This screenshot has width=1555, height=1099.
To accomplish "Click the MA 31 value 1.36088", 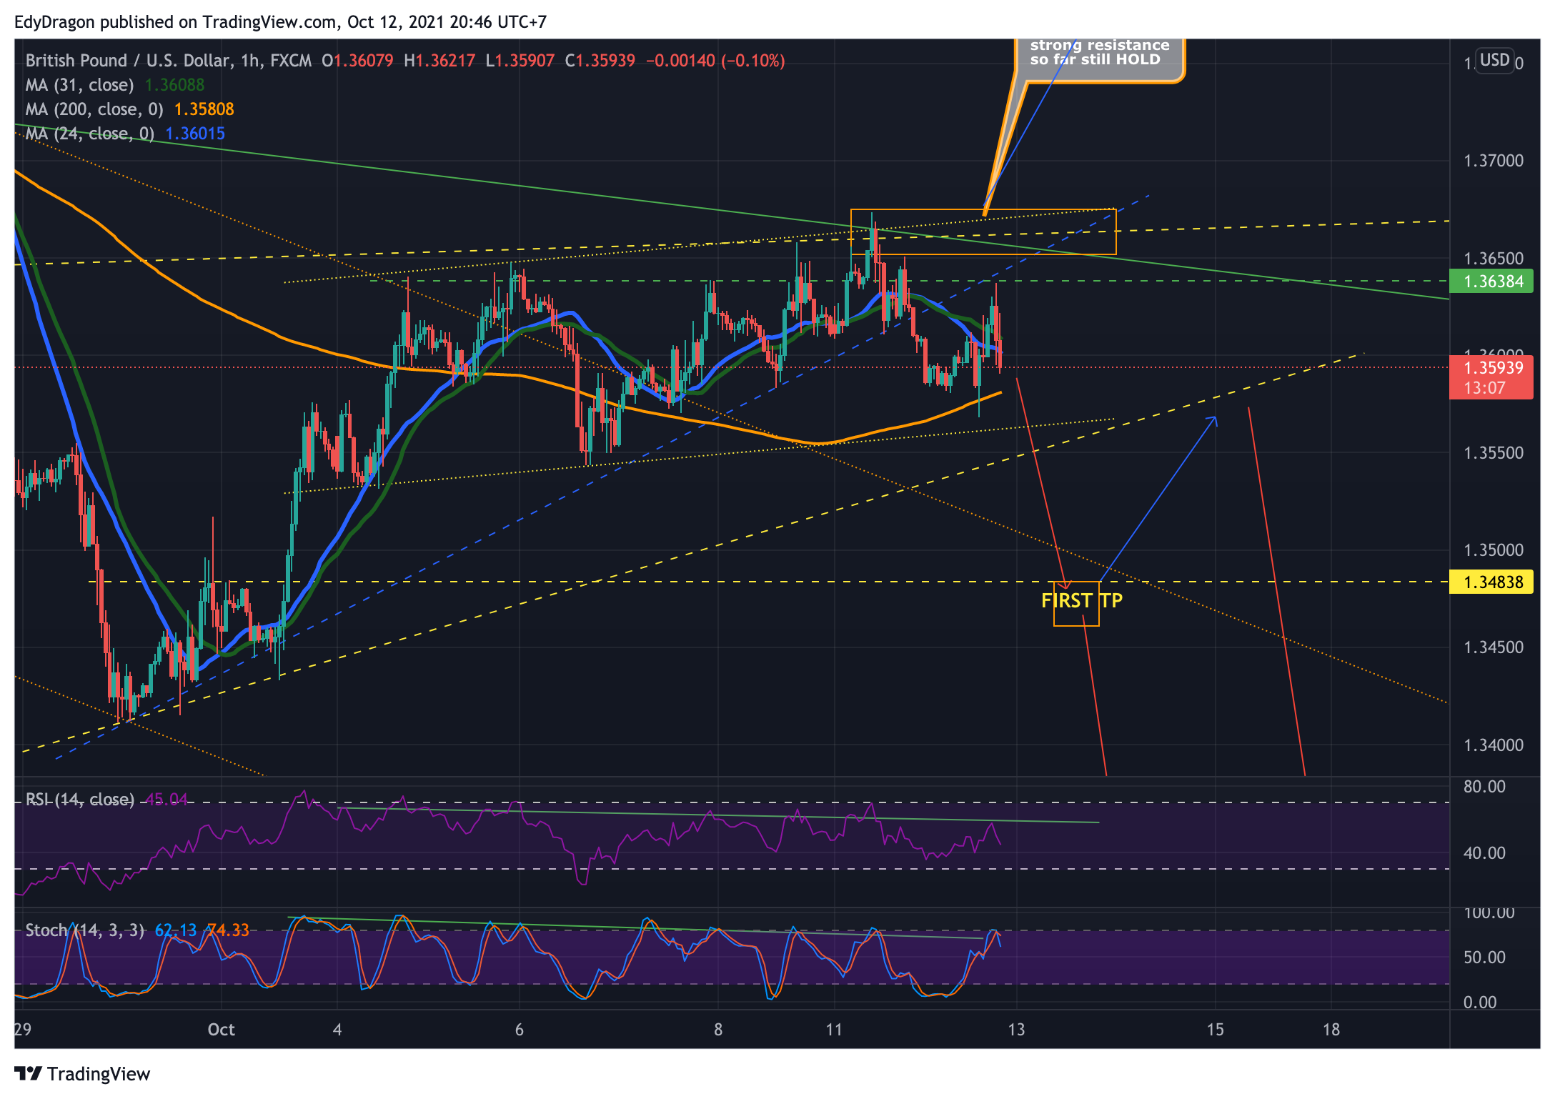I will [175, 85].
